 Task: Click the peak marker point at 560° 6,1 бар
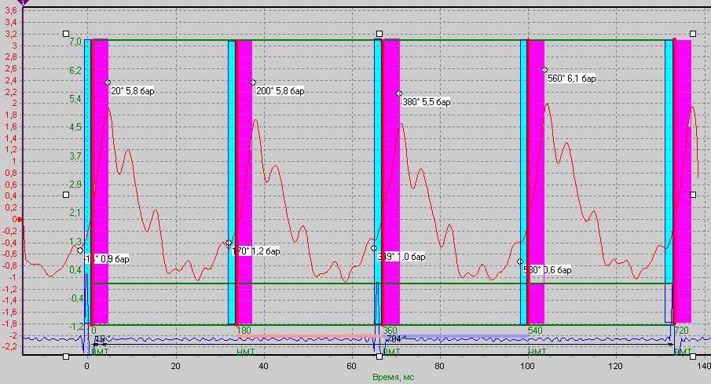(544, 70)
